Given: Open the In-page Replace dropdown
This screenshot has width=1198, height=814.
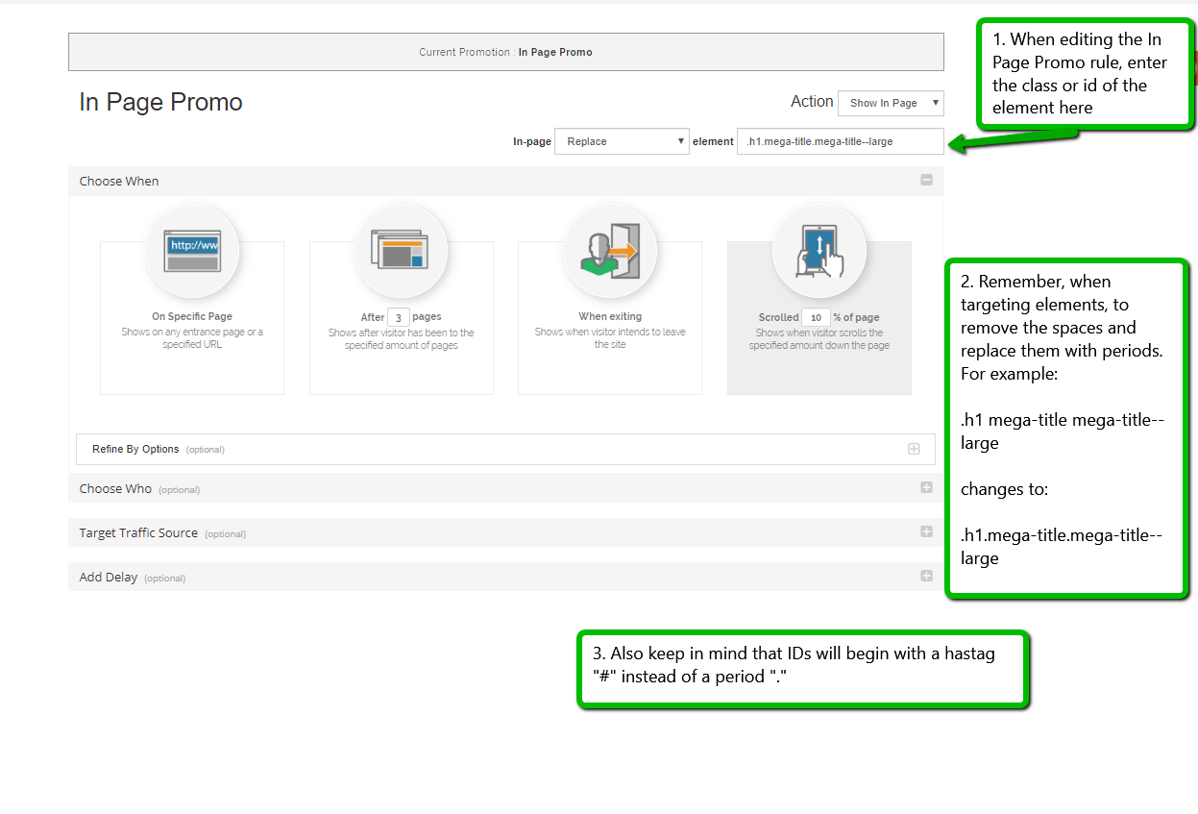Looking at the screenshot, I should coord(622,141).
